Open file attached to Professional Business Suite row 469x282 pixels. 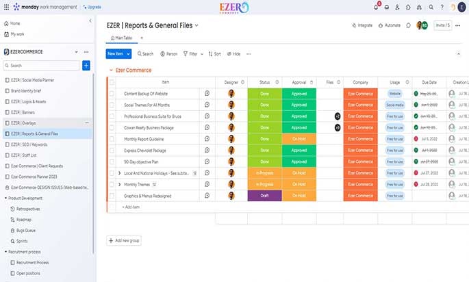click(x=338, y=116)
